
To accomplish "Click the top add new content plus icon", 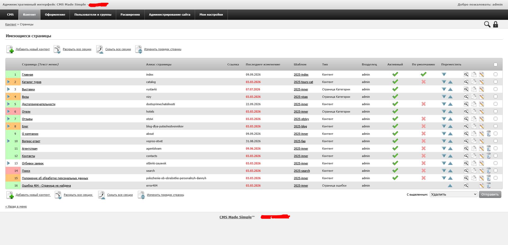I will click(10, 49).
